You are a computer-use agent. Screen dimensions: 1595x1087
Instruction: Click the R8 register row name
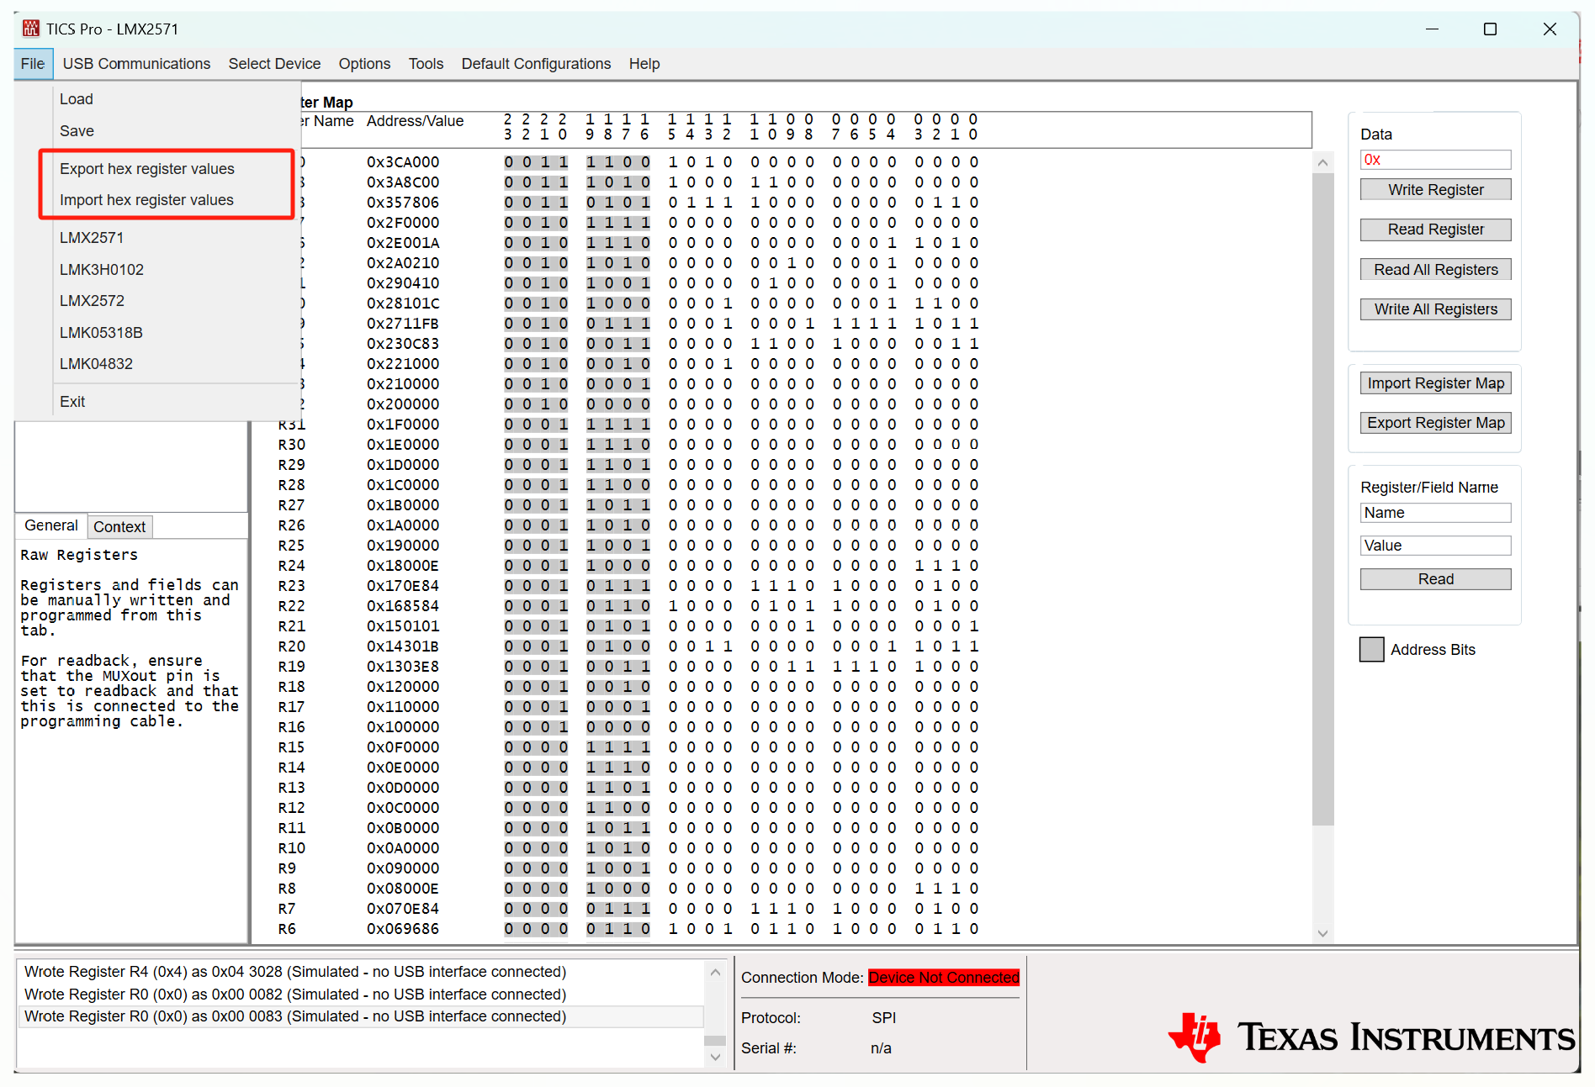click(287, 889)
